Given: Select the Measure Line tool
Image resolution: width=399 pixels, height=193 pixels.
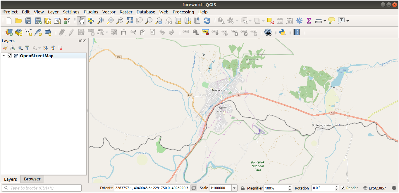Looking at the screenshot, I should [318, 21].
